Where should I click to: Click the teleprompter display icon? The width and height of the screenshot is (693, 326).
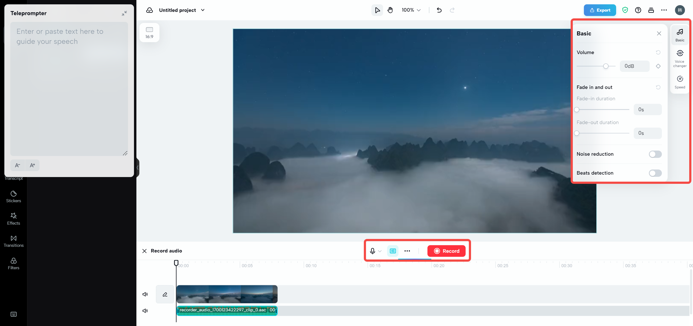(393, 251)
